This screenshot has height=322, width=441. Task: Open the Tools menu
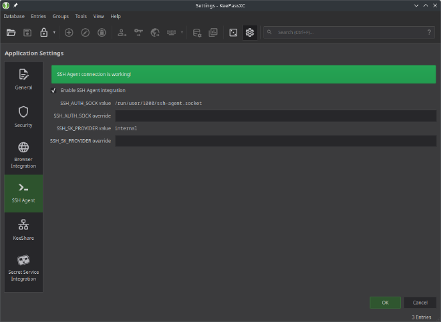tap(81, 16)
